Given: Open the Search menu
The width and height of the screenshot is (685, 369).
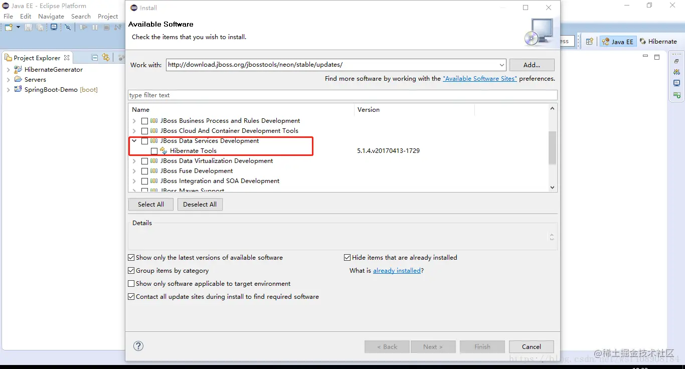Looking at the screenshot, I should (81, 16).
